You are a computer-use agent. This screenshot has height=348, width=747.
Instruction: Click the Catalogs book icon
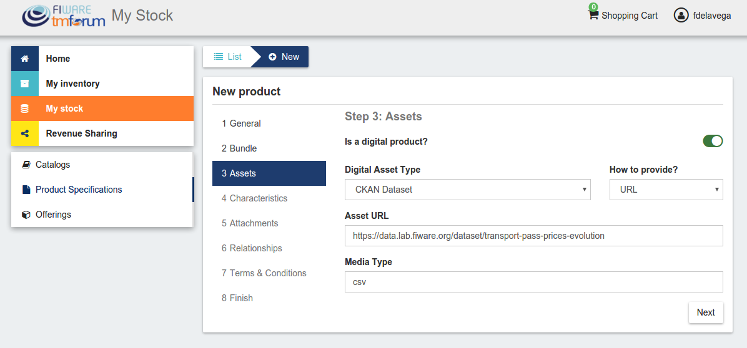pos(26,165)
